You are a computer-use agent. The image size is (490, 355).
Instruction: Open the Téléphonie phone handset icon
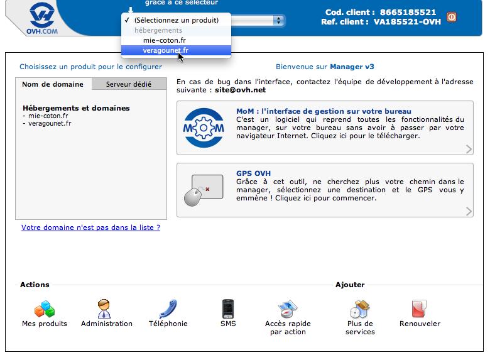coord(168,309)
